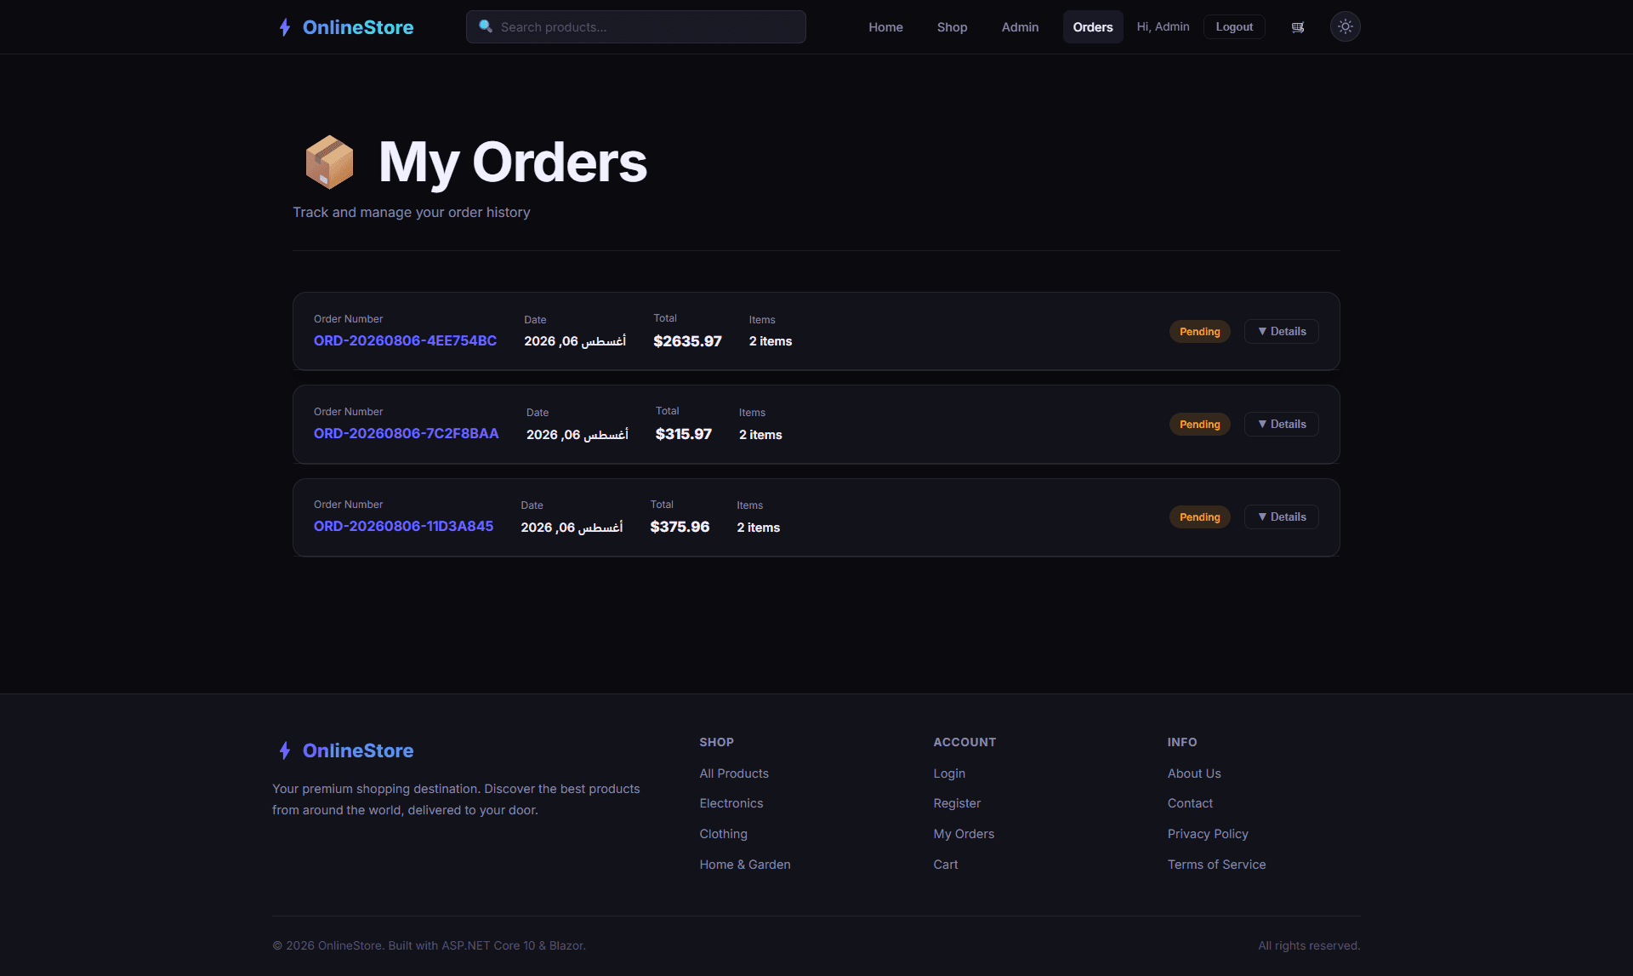The image size is (1633, 976).
Task: Click the lightning bolt logo in footer
Action: click(285, 751)
